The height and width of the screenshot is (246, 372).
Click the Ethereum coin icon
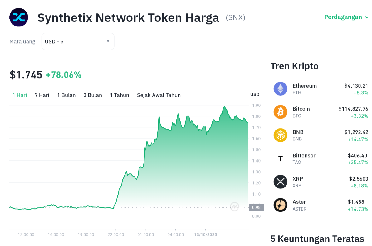(x=280, y=89)
